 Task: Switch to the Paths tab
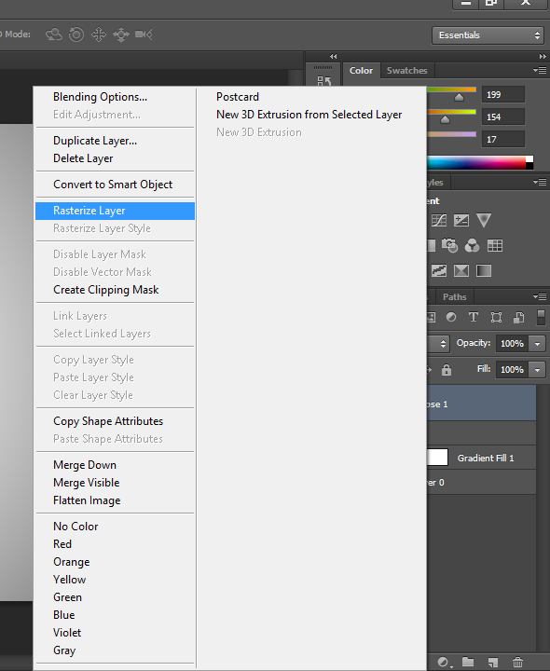[x=455, y=296]
